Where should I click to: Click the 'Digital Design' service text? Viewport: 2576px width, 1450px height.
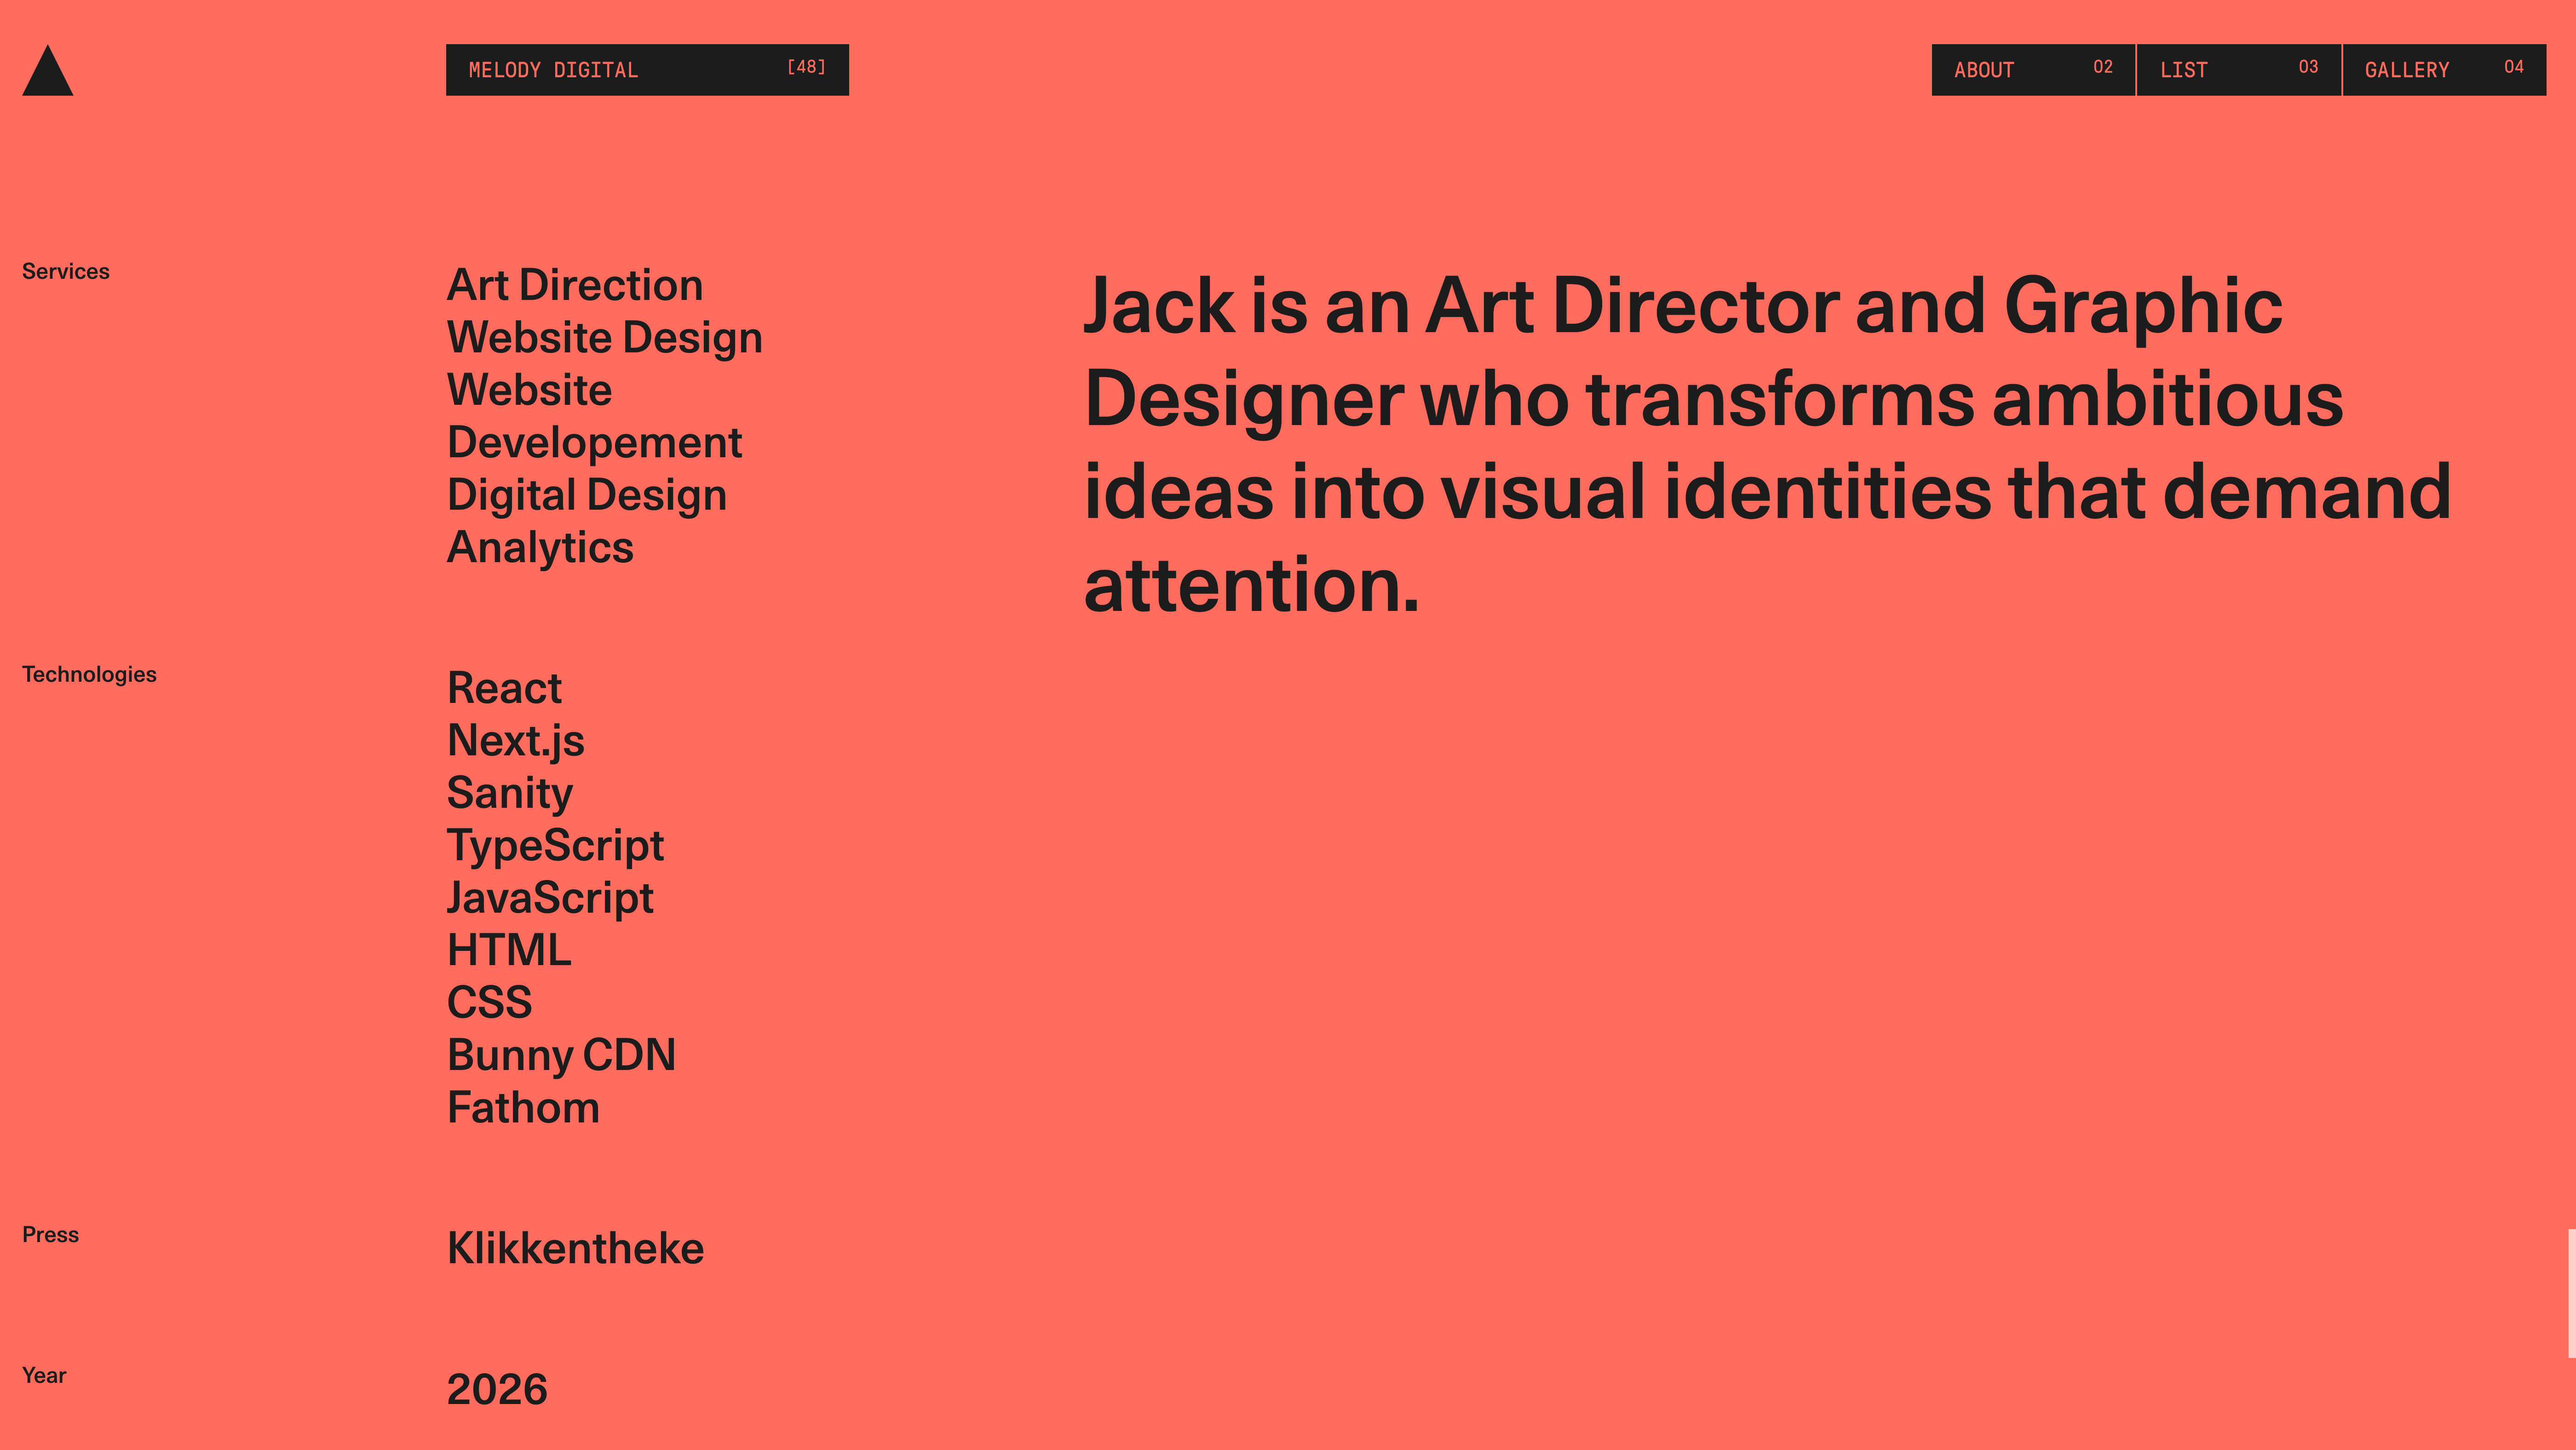pos(587,495)
